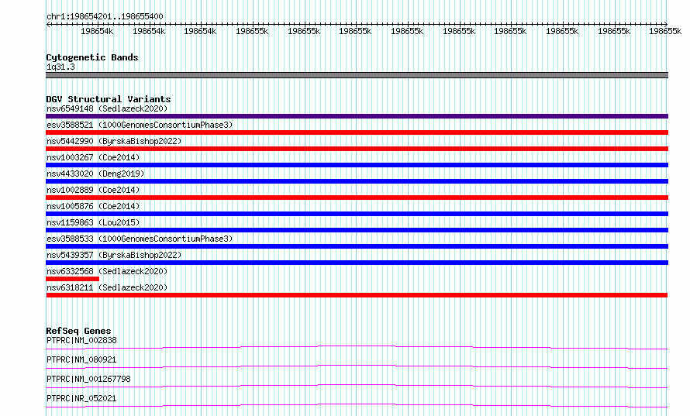Click the red nsv5442990 variant bar

(357, 149)
